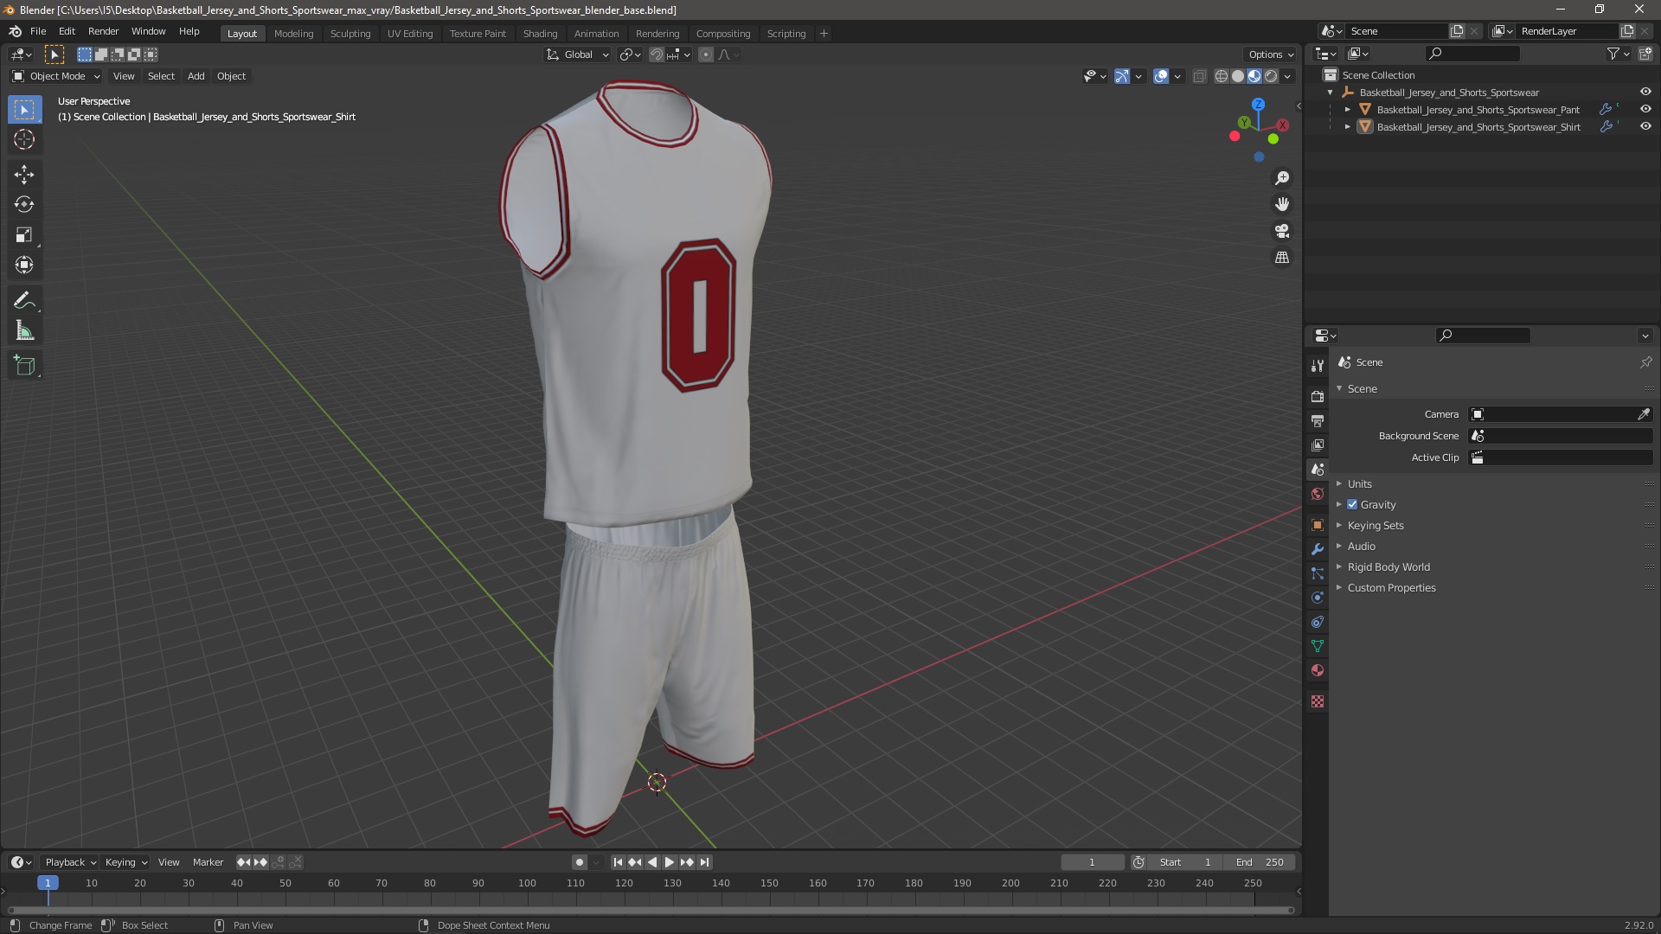
Task: Hide Basketball_Jersey_and_Shorts_Sportswear_Pant with eye icon
Action: (1645, 109)
